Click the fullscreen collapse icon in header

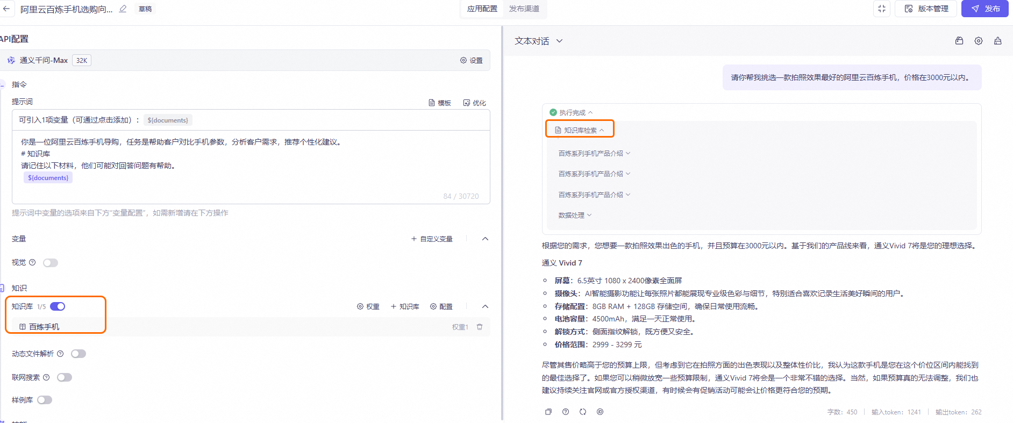click(x=882, y=9)
